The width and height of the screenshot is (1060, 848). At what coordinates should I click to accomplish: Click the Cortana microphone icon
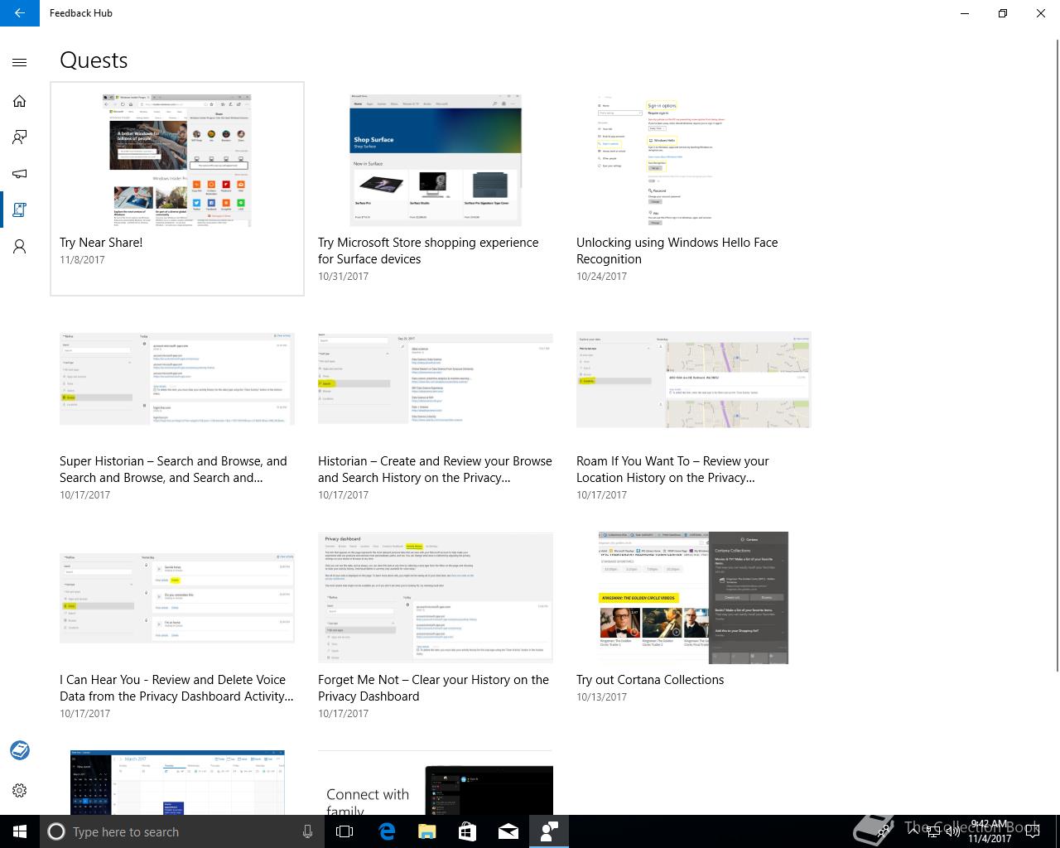307,831
